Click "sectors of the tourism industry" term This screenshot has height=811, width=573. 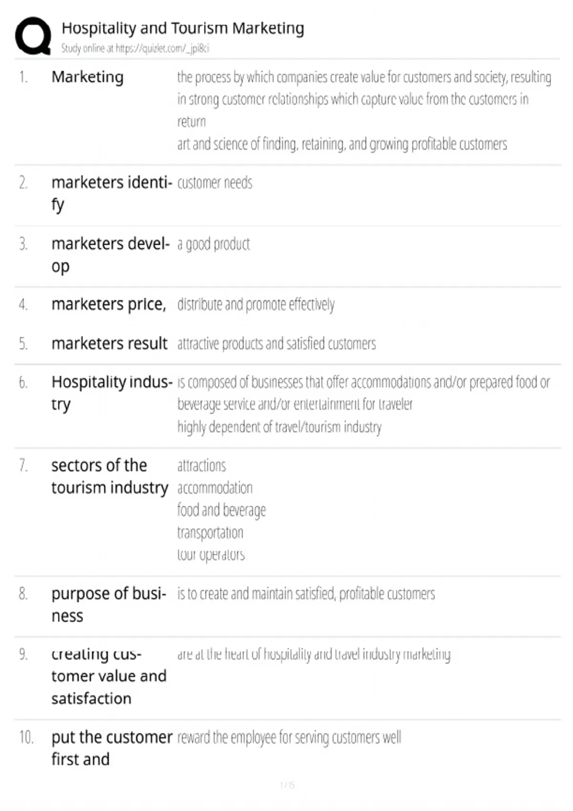pyautogui.click(x=110, y=476)
